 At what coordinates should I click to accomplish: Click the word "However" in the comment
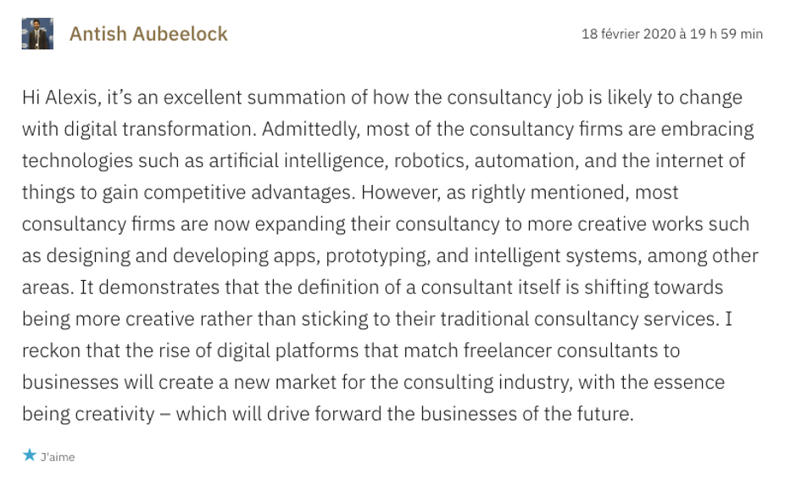(x=397, y=193)
